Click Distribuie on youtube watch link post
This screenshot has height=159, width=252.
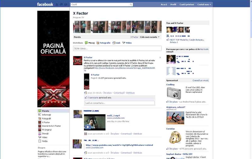click(138, 153)
